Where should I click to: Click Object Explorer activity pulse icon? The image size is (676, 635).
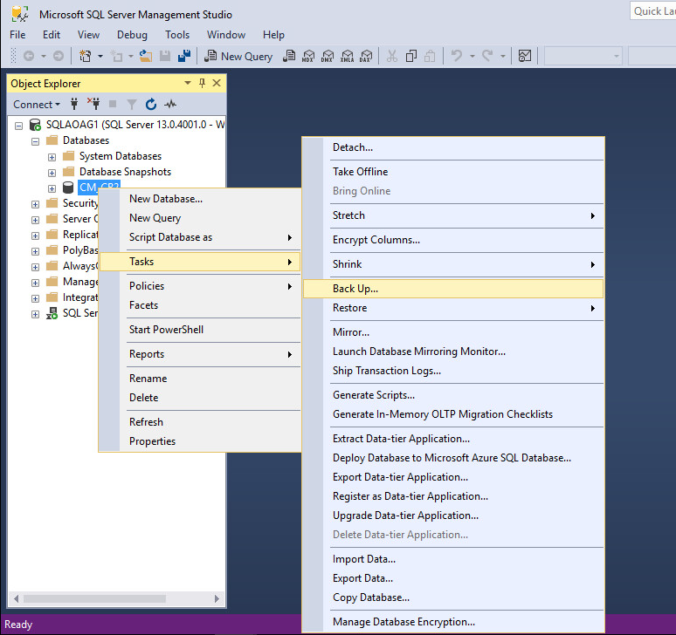tap(170, 104)
